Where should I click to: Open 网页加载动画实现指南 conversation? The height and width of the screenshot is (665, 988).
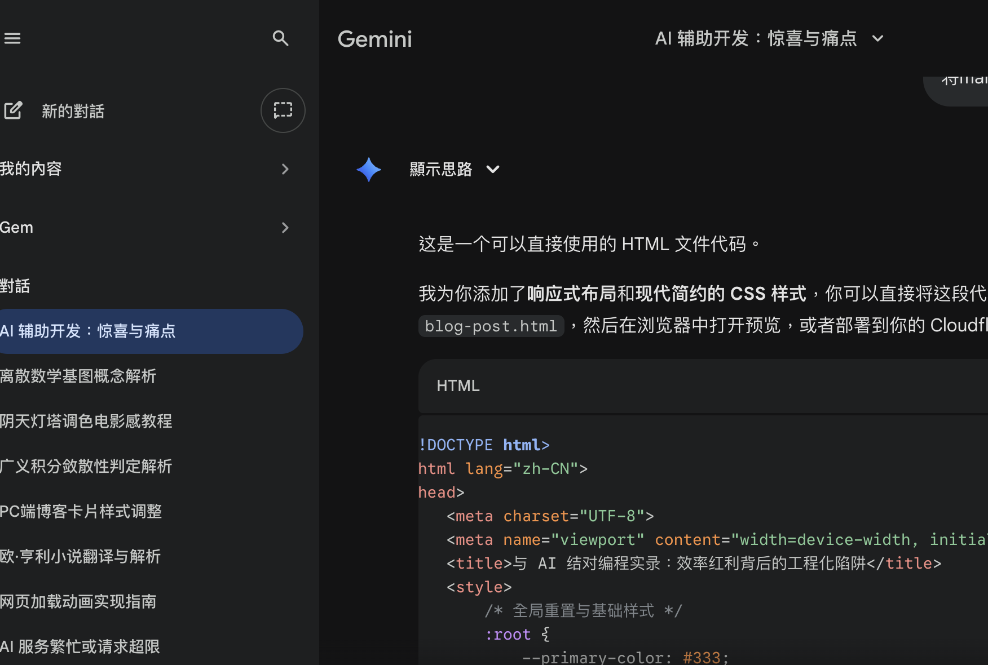pyautogui.click(x=78, y=602)
